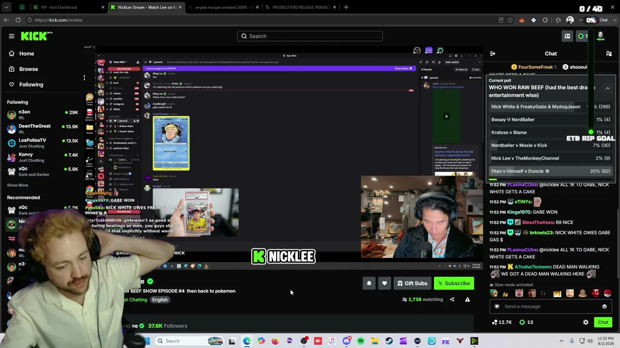Click the Kick search field
Viewport: 620px width, 348px height.
coord(310,36)
